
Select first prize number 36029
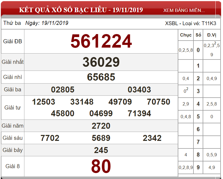101,62
